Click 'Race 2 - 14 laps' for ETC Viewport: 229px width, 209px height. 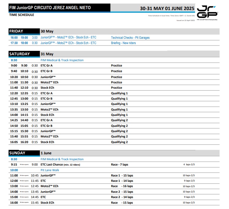tap(122, 197)
